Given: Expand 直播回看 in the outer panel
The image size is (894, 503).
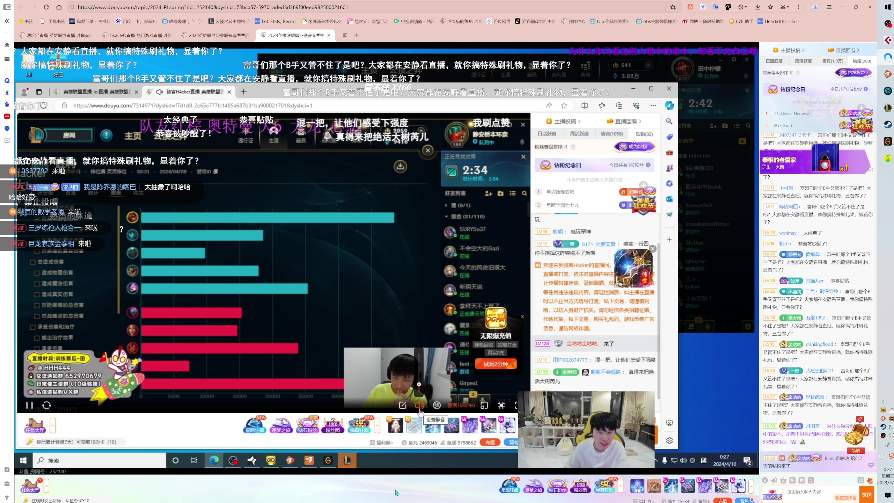Looking at the screenshot, I should (x=843, y=50).
